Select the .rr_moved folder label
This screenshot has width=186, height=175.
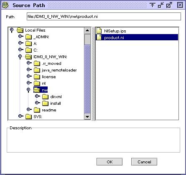point(51,64)
